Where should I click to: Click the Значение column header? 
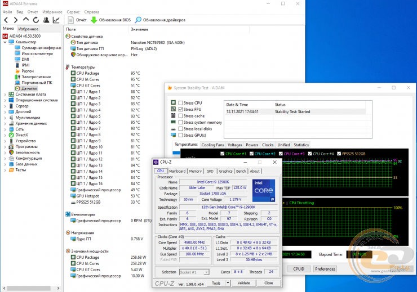[189, 29]
